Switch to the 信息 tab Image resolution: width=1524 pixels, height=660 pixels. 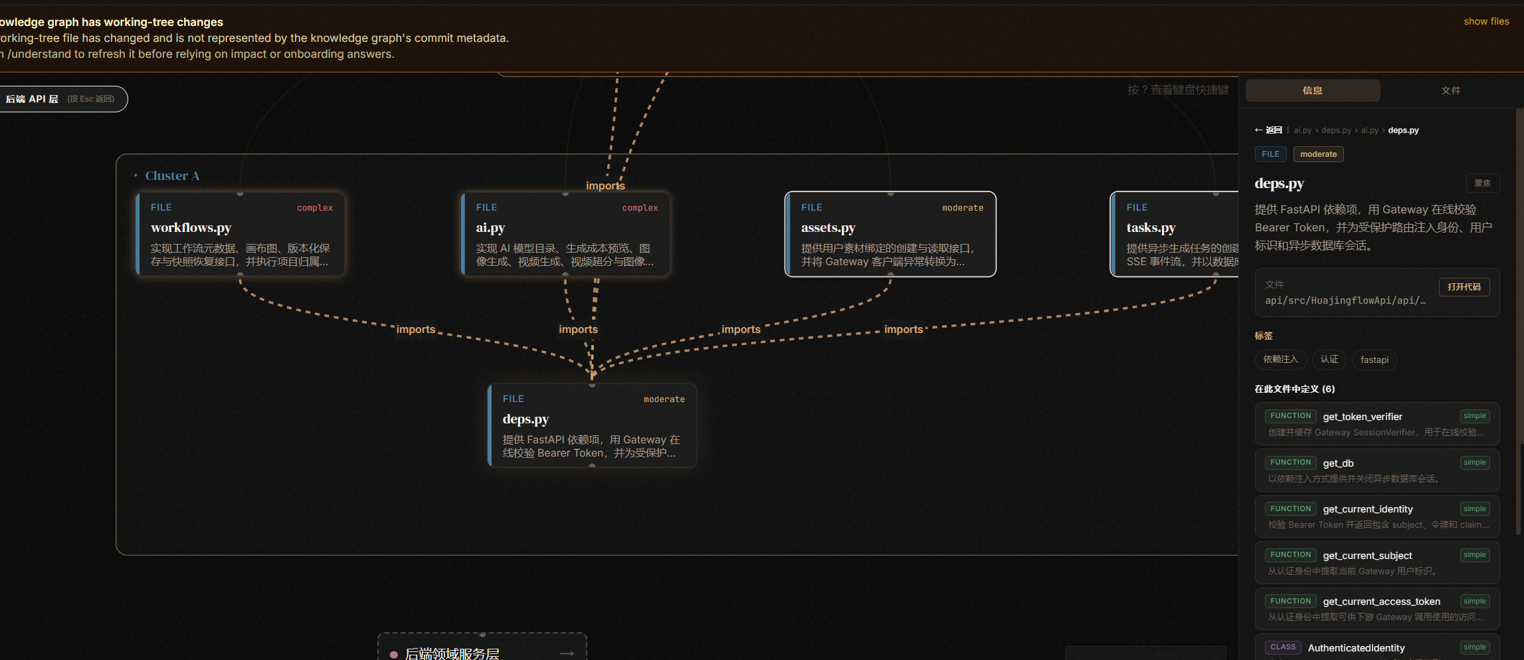click(x=1313, y=90)
